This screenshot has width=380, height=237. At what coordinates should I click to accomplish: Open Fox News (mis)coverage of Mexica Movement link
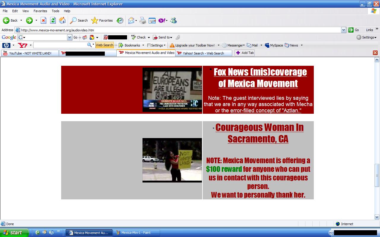(260, 78)
